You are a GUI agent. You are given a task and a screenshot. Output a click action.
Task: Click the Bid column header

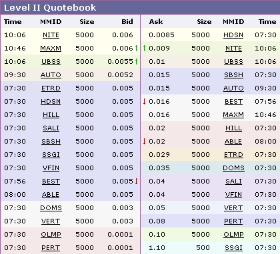point(127,21)
